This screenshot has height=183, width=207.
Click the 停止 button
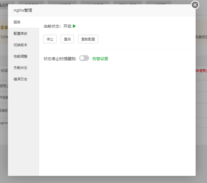50,39
